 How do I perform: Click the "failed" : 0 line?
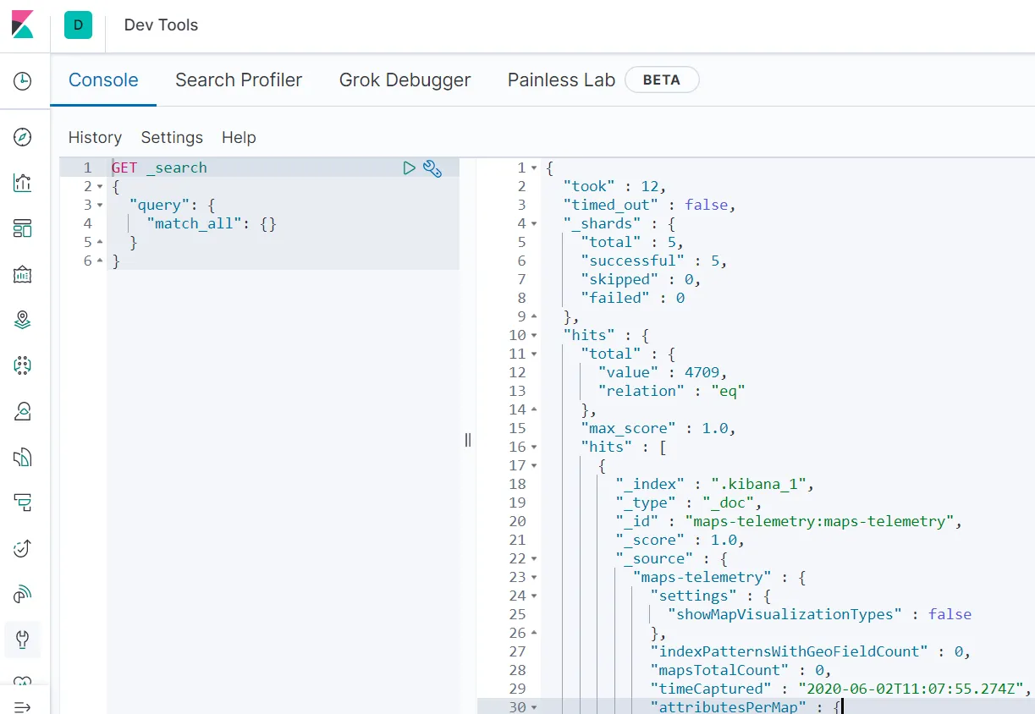633,298
